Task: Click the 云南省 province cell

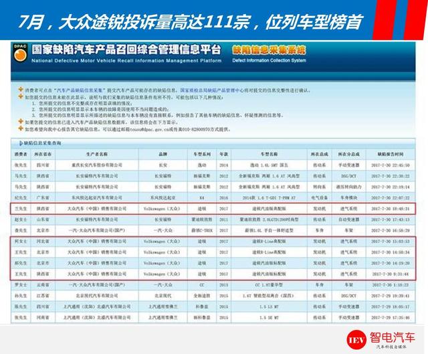Action: tap(43, 285)
